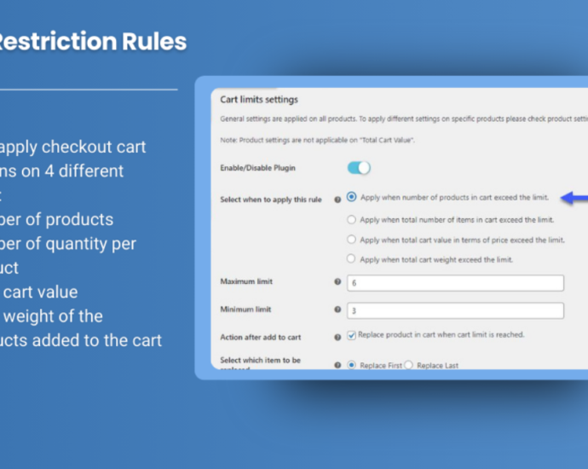
Task: Click the 'Action after add to cart' label
Action: (261, 338)
